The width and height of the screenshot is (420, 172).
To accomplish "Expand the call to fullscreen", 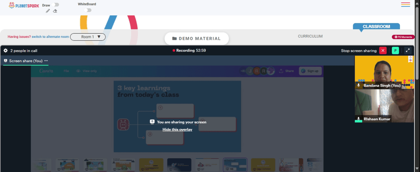I will [408, 51].
